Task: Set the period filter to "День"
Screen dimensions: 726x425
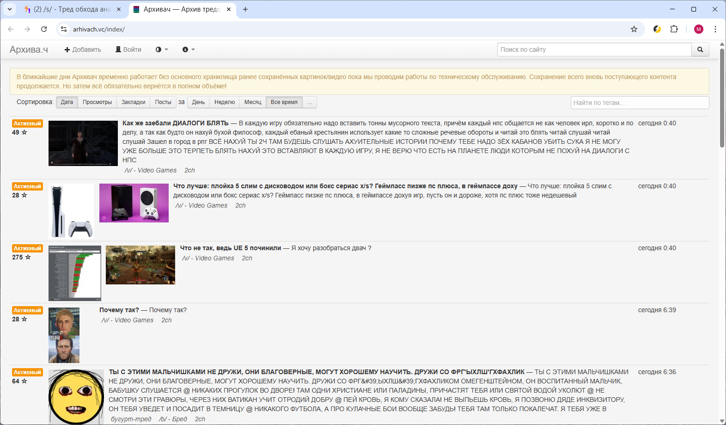Action: tap(199, 102)
